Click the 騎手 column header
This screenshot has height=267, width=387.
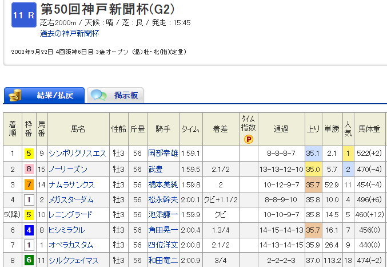coord(163,129)
